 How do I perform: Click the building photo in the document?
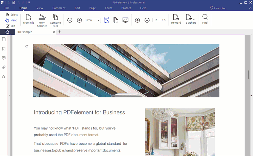(126, 71)
